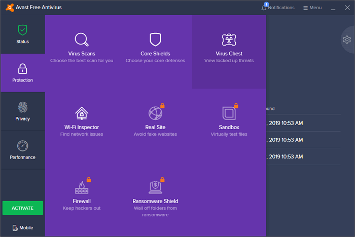355x237 pixels.
Task: Close the Avast window
Action: tap(347, 8)
